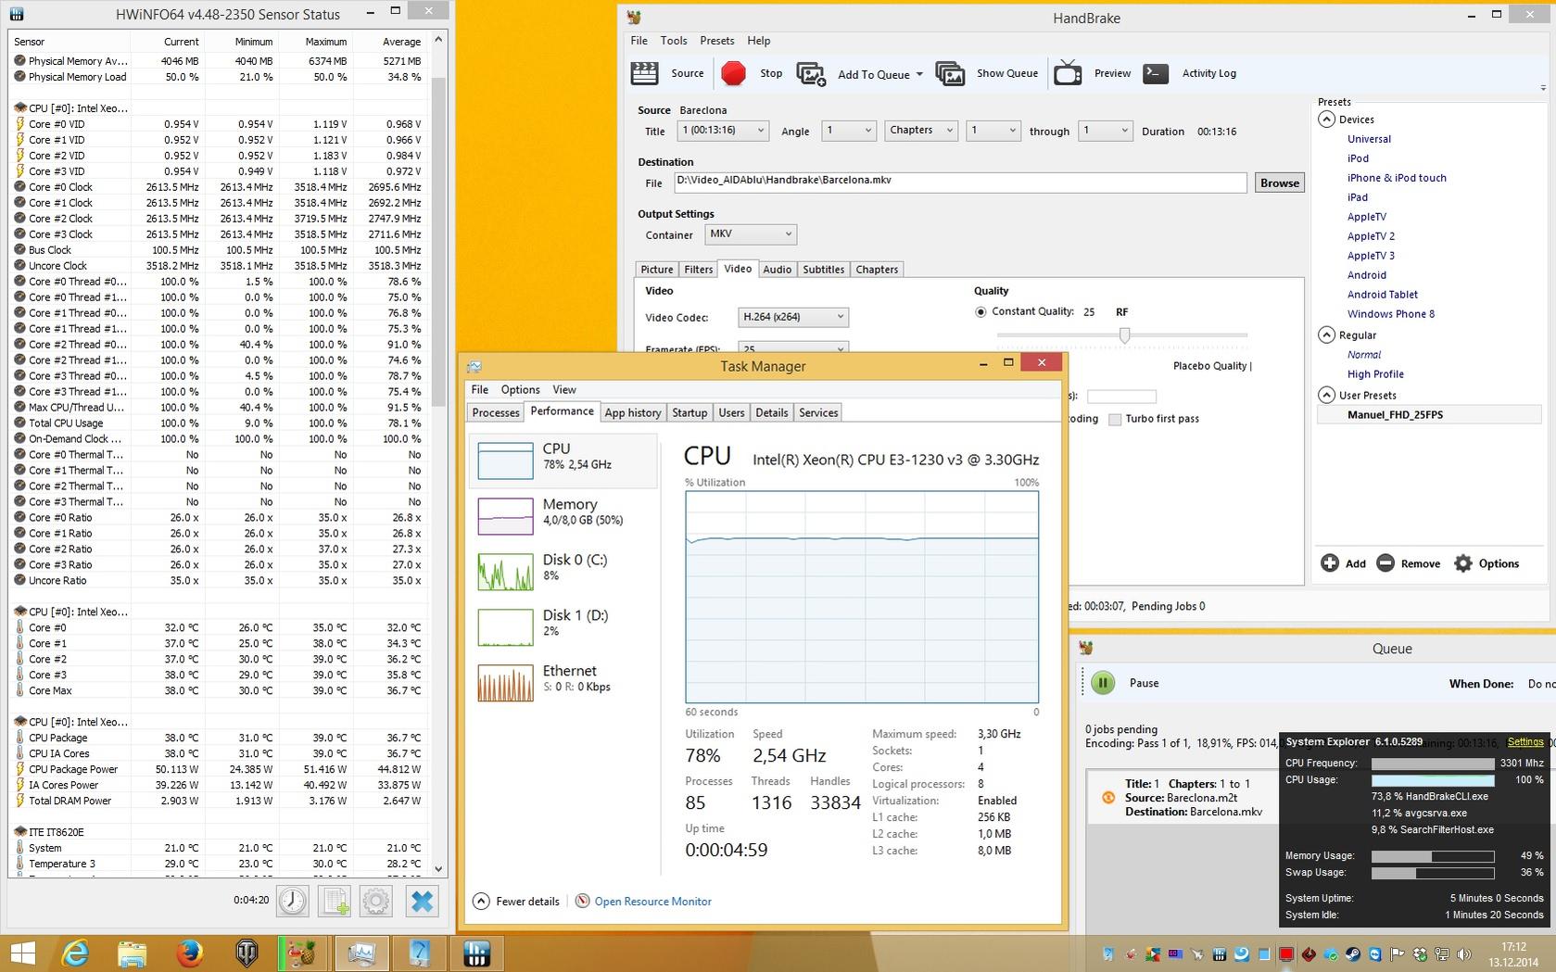Click the Remove preset minus icon
The image size is (1556, 972).
tap(1385, 563)
